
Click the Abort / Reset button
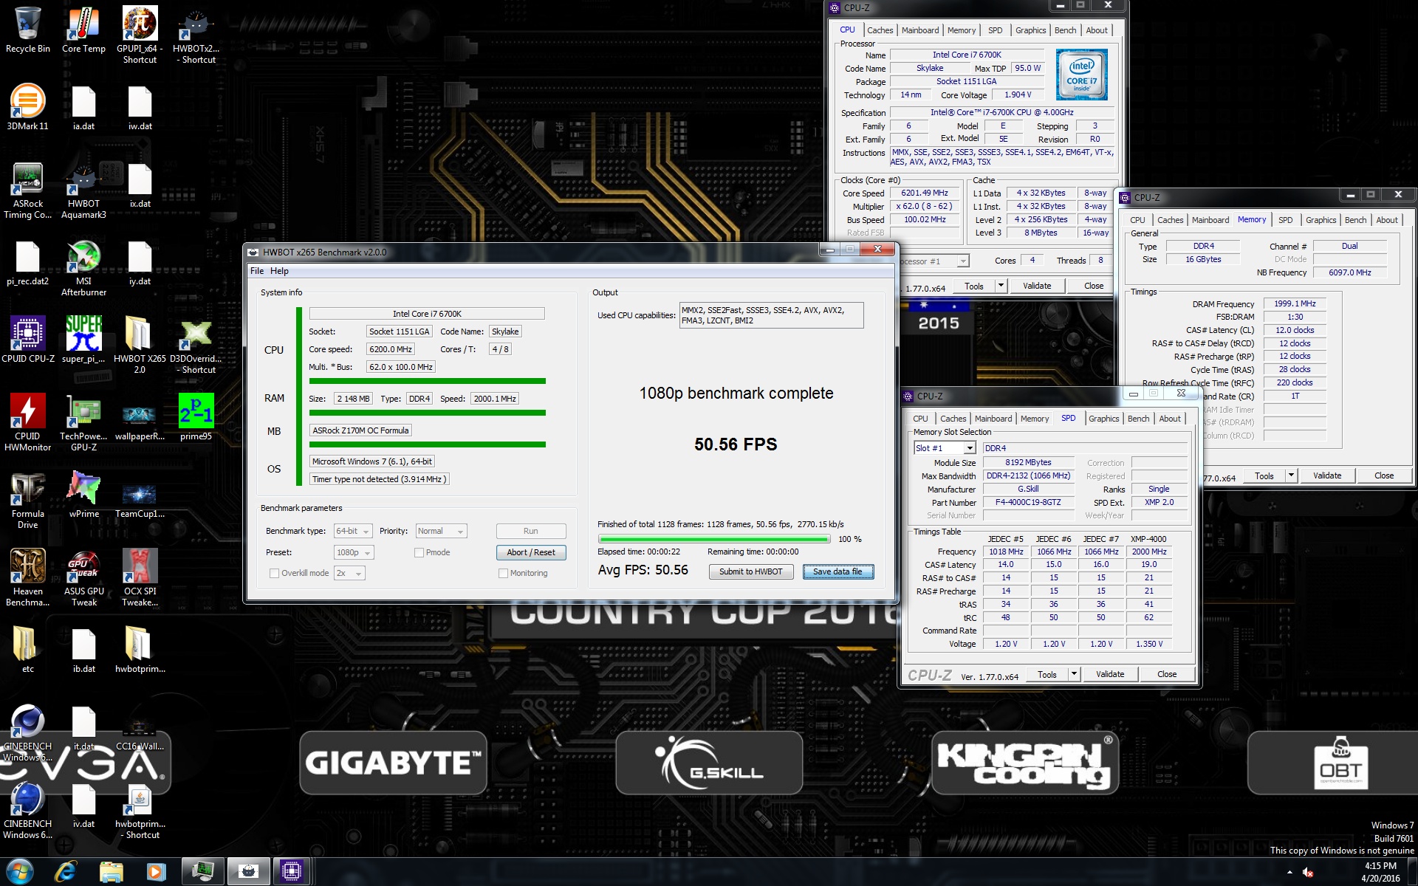531,552
